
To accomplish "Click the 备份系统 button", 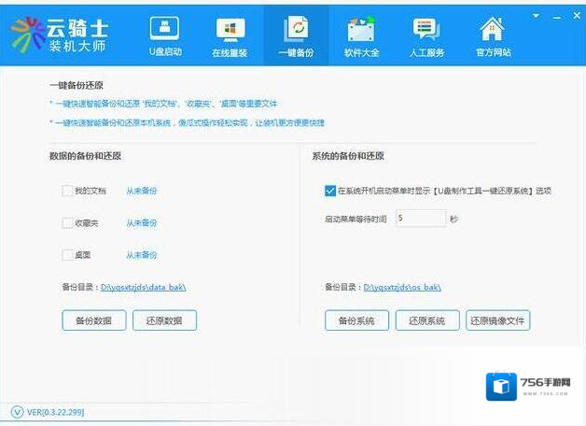I will (x=356, y=320).
